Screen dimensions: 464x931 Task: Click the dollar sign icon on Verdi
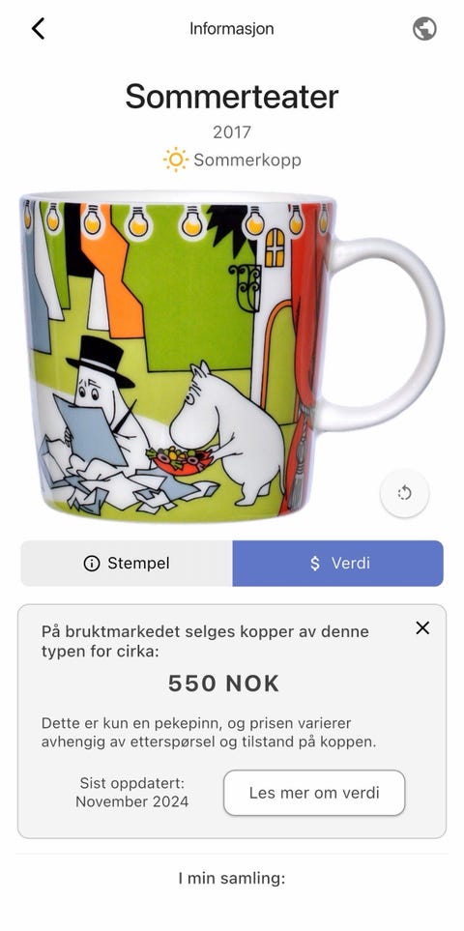(315, 564)
